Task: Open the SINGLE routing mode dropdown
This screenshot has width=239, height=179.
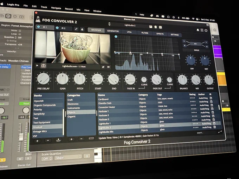Action: point(196,50)
